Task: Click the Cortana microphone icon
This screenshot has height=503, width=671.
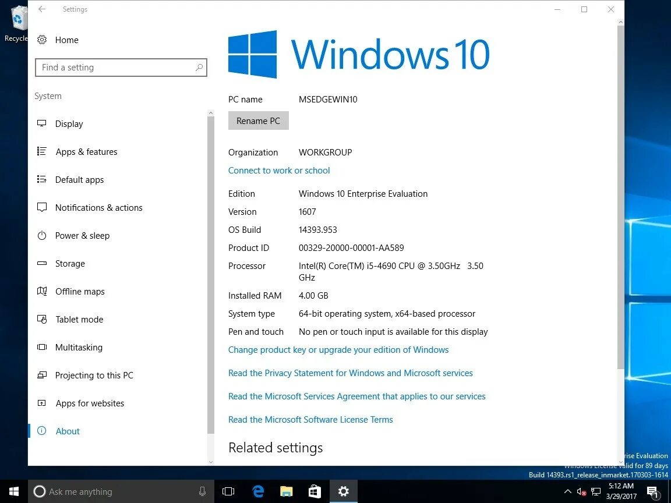Action: point(203,491)
